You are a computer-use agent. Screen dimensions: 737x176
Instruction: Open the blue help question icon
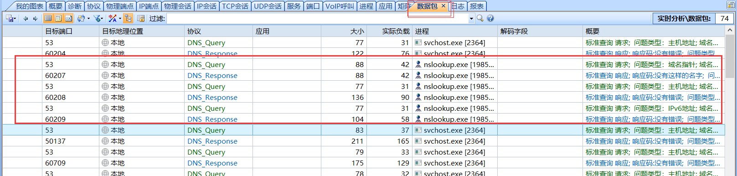click(490, 18)
